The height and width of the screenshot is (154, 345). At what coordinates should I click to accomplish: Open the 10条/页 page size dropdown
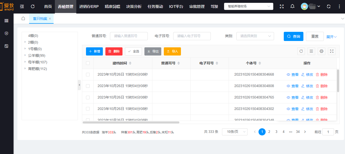point(235,132)
